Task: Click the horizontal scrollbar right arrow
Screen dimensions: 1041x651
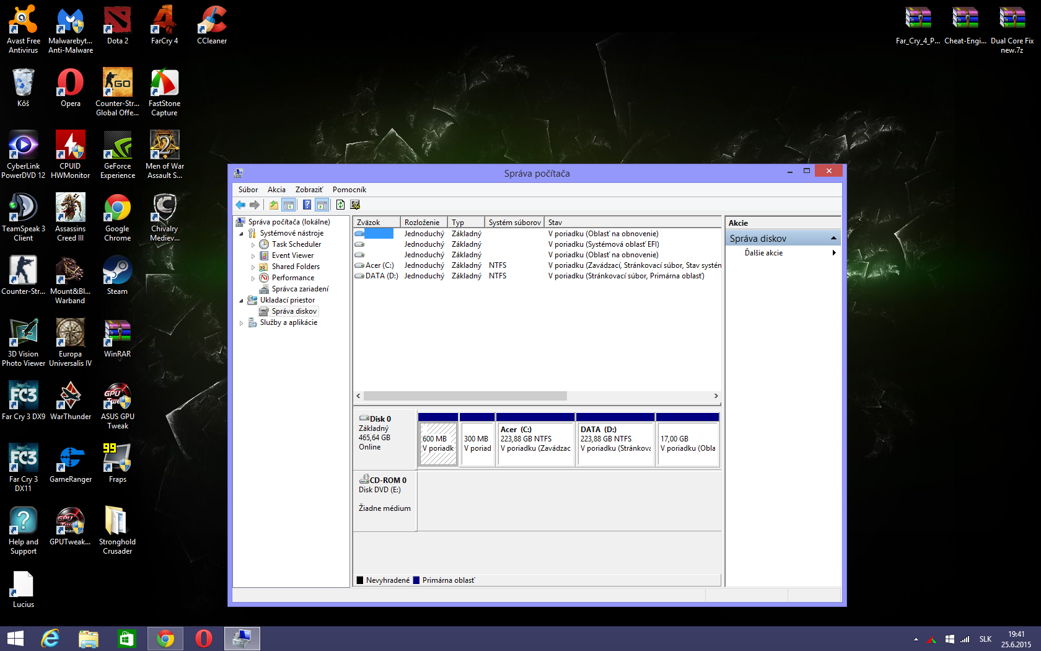Action: pos(716,396)
